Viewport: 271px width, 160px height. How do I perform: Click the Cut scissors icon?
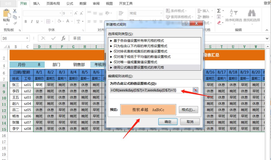tap(15, 11)
